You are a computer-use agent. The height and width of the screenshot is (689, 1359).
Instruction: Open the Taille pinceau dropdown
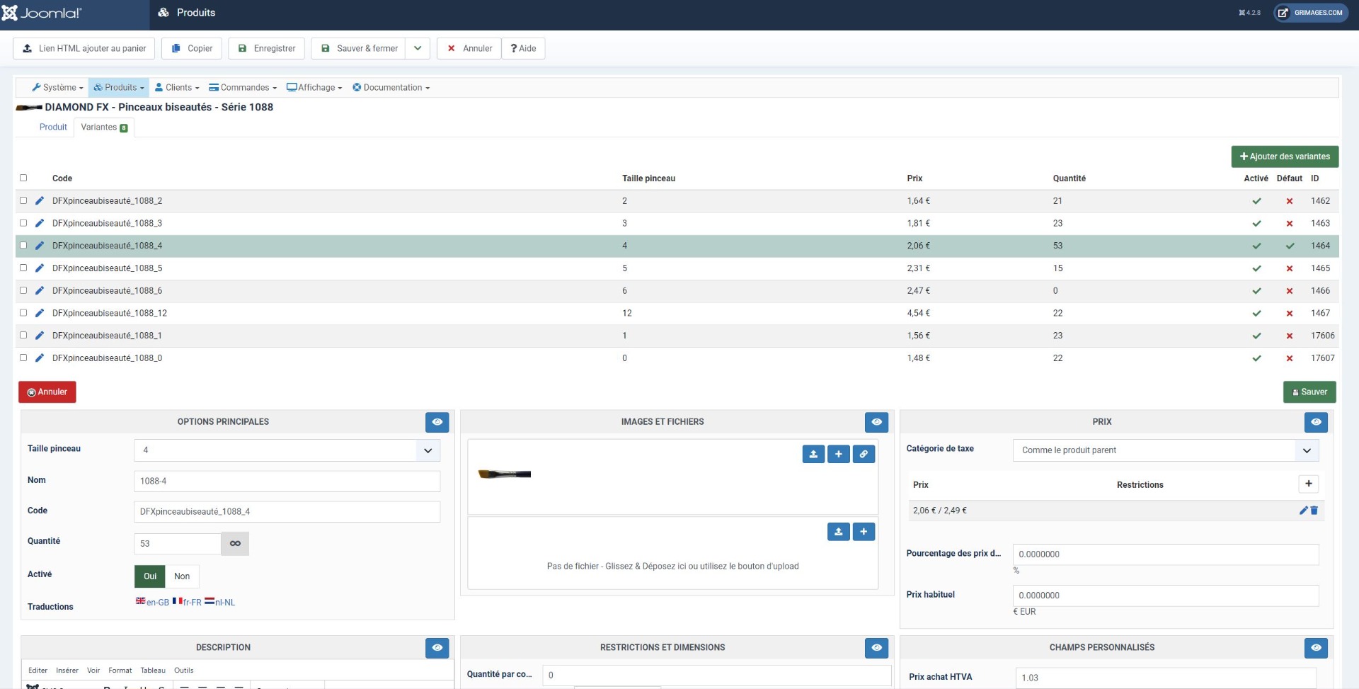coord(287,450)
